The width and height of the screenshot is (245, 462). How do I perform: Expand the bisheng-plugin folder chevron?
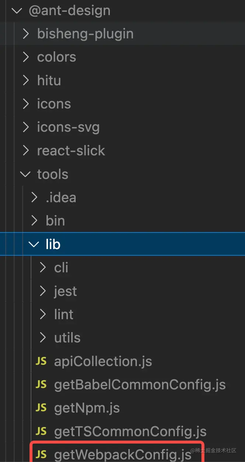25,34
